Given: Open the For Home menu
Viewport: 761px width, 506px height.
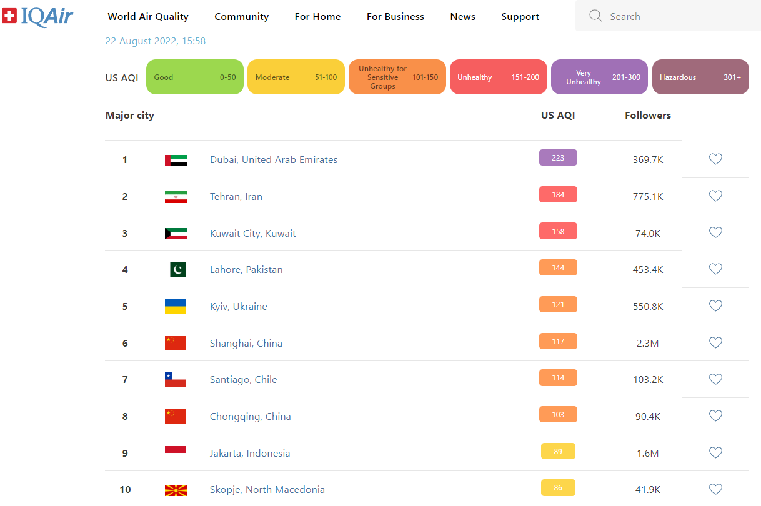Looking at the screenshot, I should click(x=317, y=17).
